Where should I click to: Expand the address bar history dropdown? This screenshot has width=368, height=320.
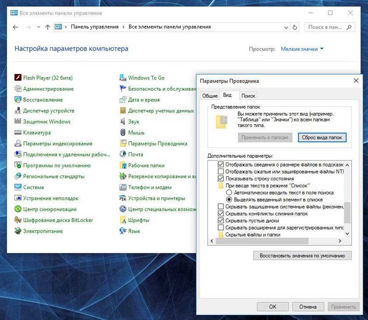(286, 27)
